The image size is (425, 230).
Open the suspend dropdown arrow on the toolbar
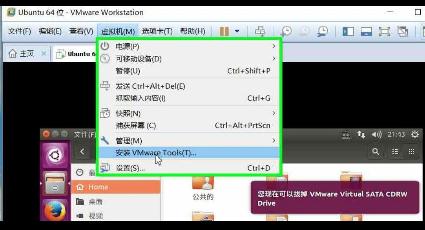click(237, 30)
